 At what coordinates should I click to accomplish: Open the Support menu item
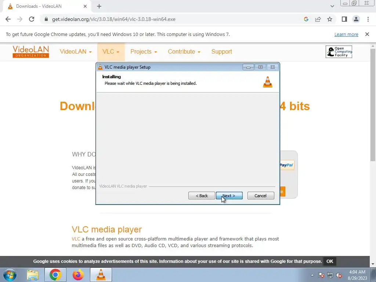tap(221, 51)
